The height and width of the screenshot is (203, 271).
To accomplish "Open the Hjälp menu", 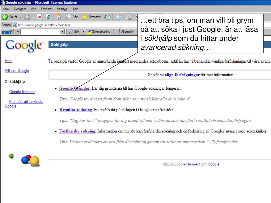I will pyautogui.click(x=75, y=9).
